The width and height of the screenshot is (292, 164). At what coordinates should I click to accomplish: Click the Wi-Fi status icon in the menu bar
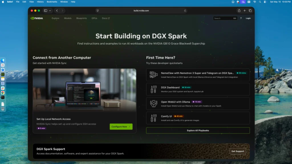255,2
